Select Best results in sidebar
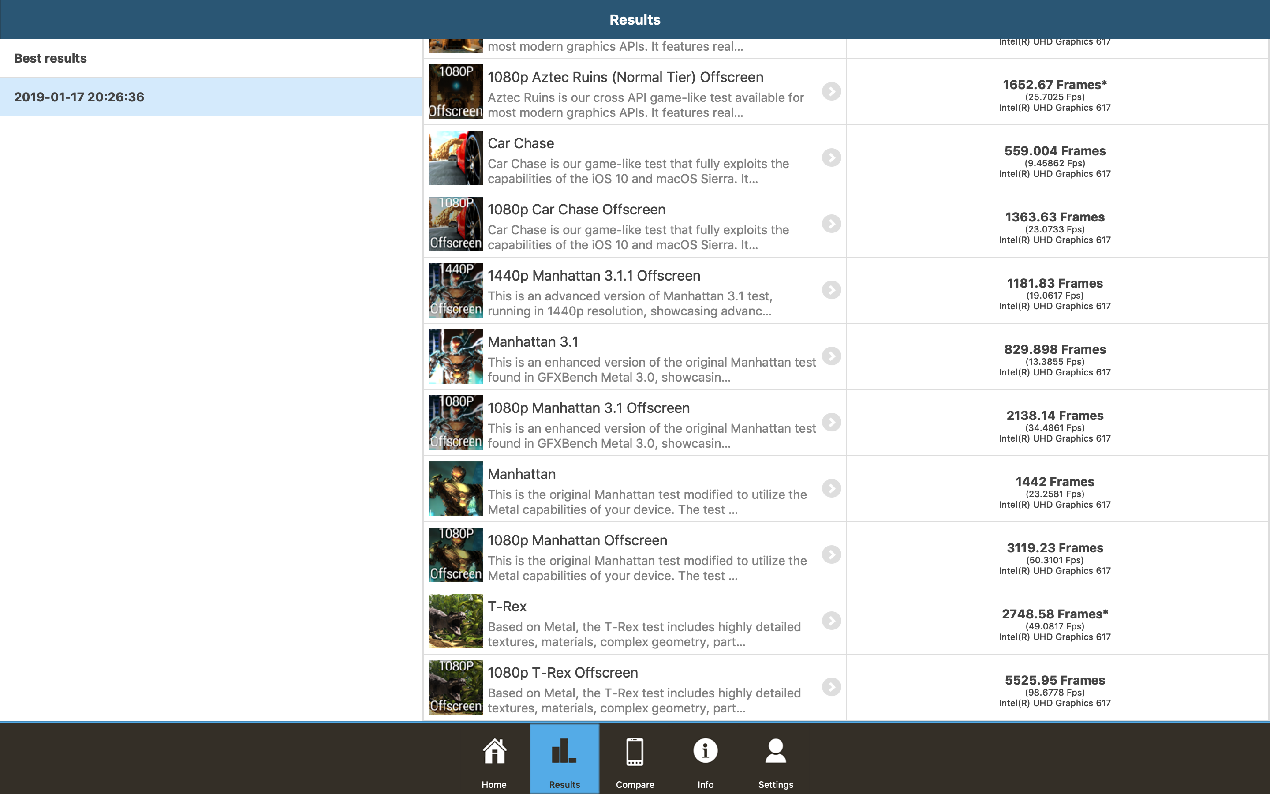This screenshot has width=1270, height=794. (50, 58)
